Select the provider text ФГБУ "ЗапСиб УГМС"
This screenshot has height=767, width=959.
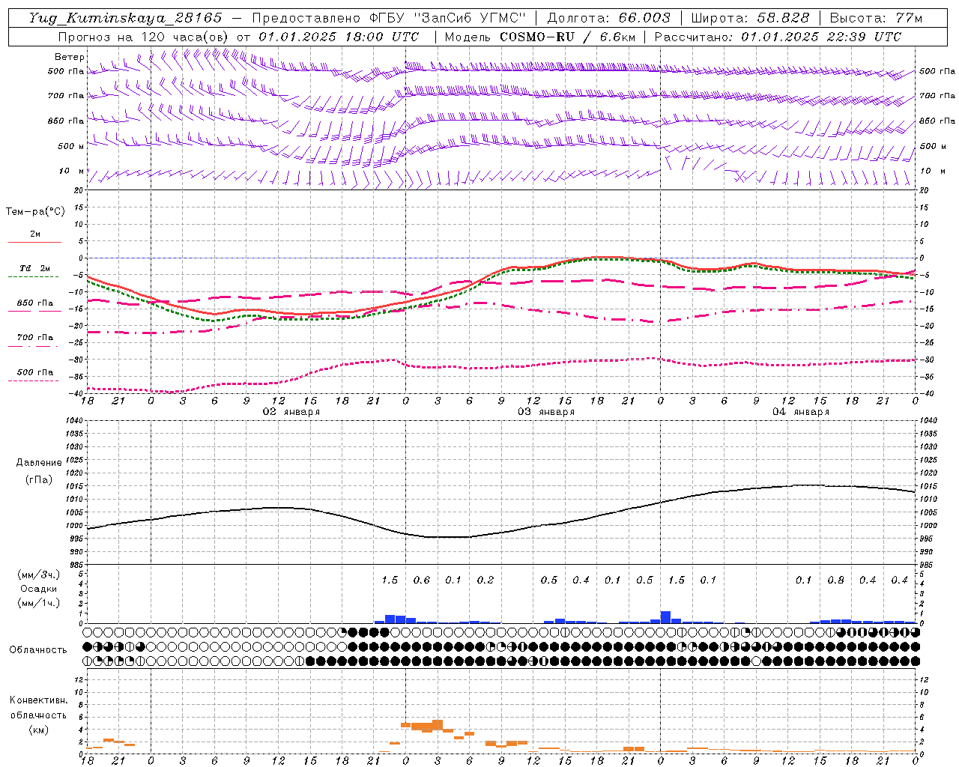pos(447,18)
